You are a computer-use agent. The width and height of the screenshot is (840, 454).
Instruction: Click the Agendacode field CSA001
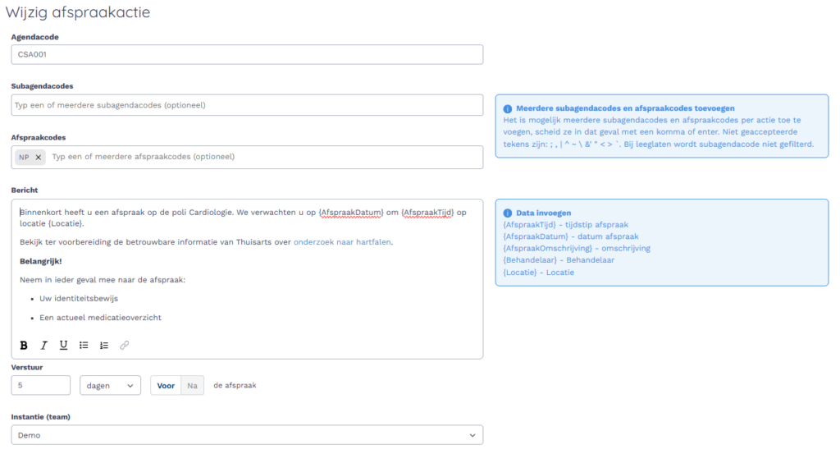point(247,54)
